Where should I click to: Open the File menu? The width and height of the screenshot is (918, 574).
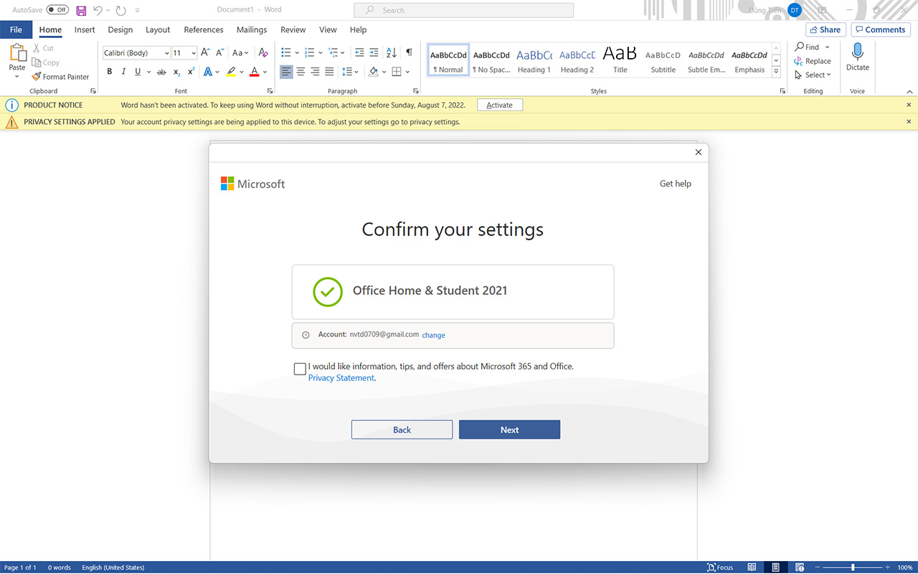(16, 29)
